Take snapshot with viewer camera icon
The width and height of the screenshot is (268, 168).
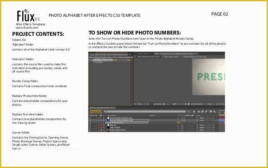[164, 104]
